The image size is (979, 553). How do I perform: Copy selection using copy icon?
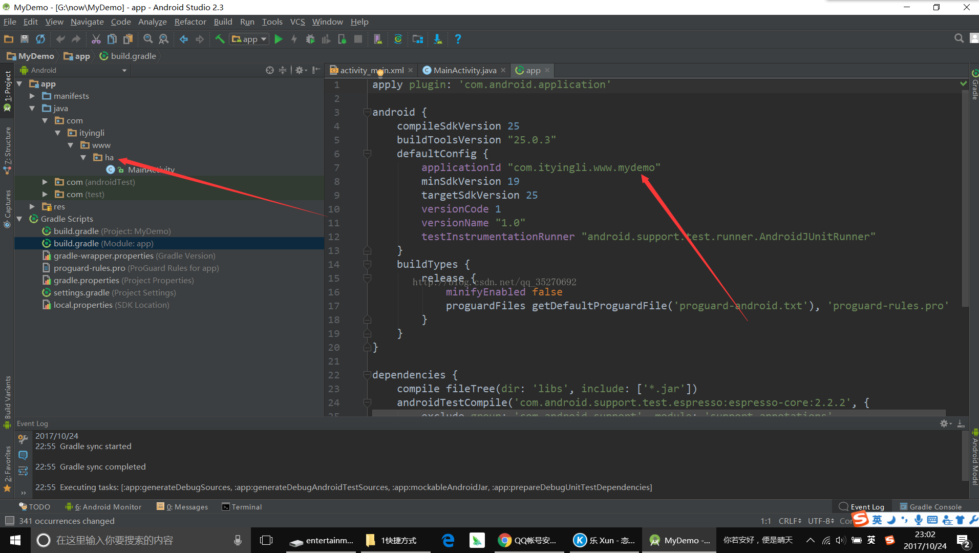112,39
